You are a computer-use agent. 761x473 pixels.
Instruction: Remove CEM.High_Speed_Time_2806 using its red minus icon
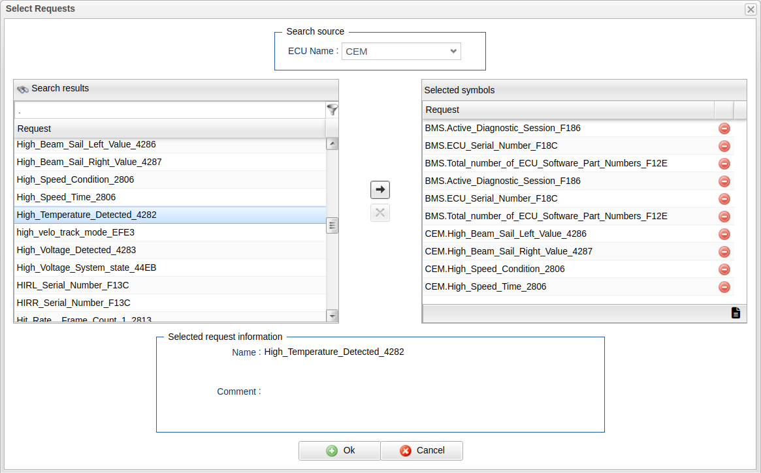click(724, 287)
